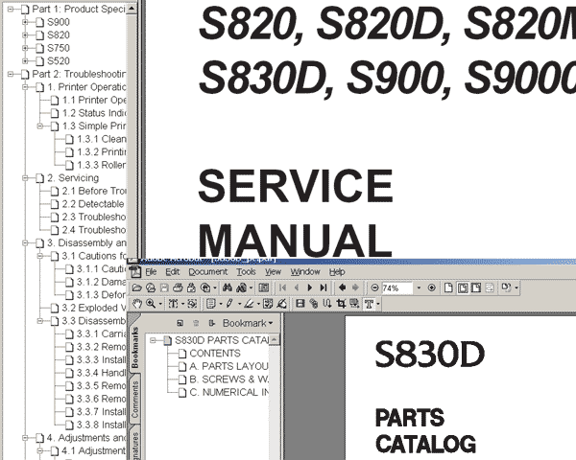This screenshot has height=460, width=576.
Task: Click the Open Web Page icon
Action: click(x=151, y=287)
